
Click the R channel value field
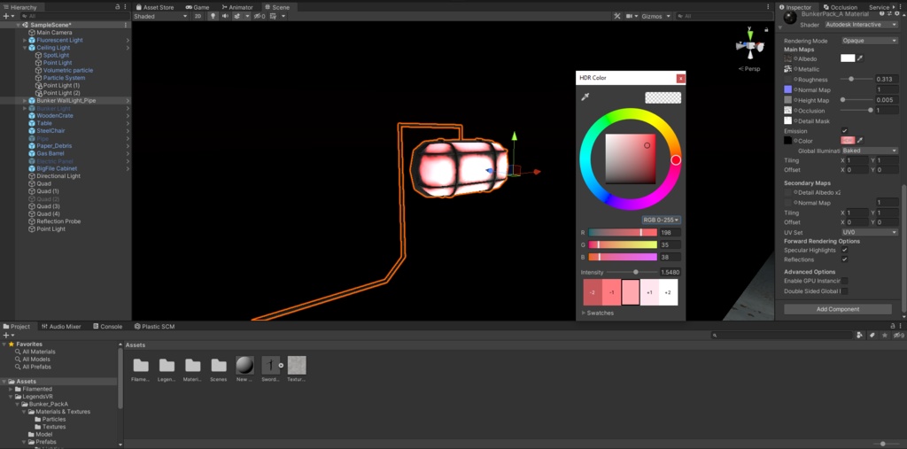[x=670, y=233]
